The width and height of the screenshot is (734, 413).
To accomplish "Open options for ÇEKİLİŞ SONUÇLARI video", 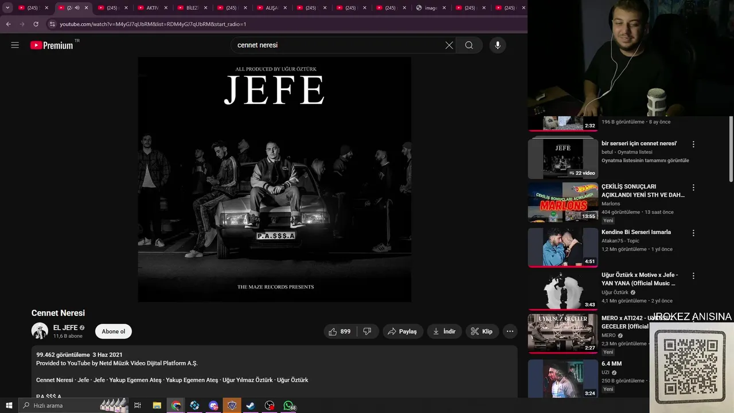I will [x=693, y=188].
